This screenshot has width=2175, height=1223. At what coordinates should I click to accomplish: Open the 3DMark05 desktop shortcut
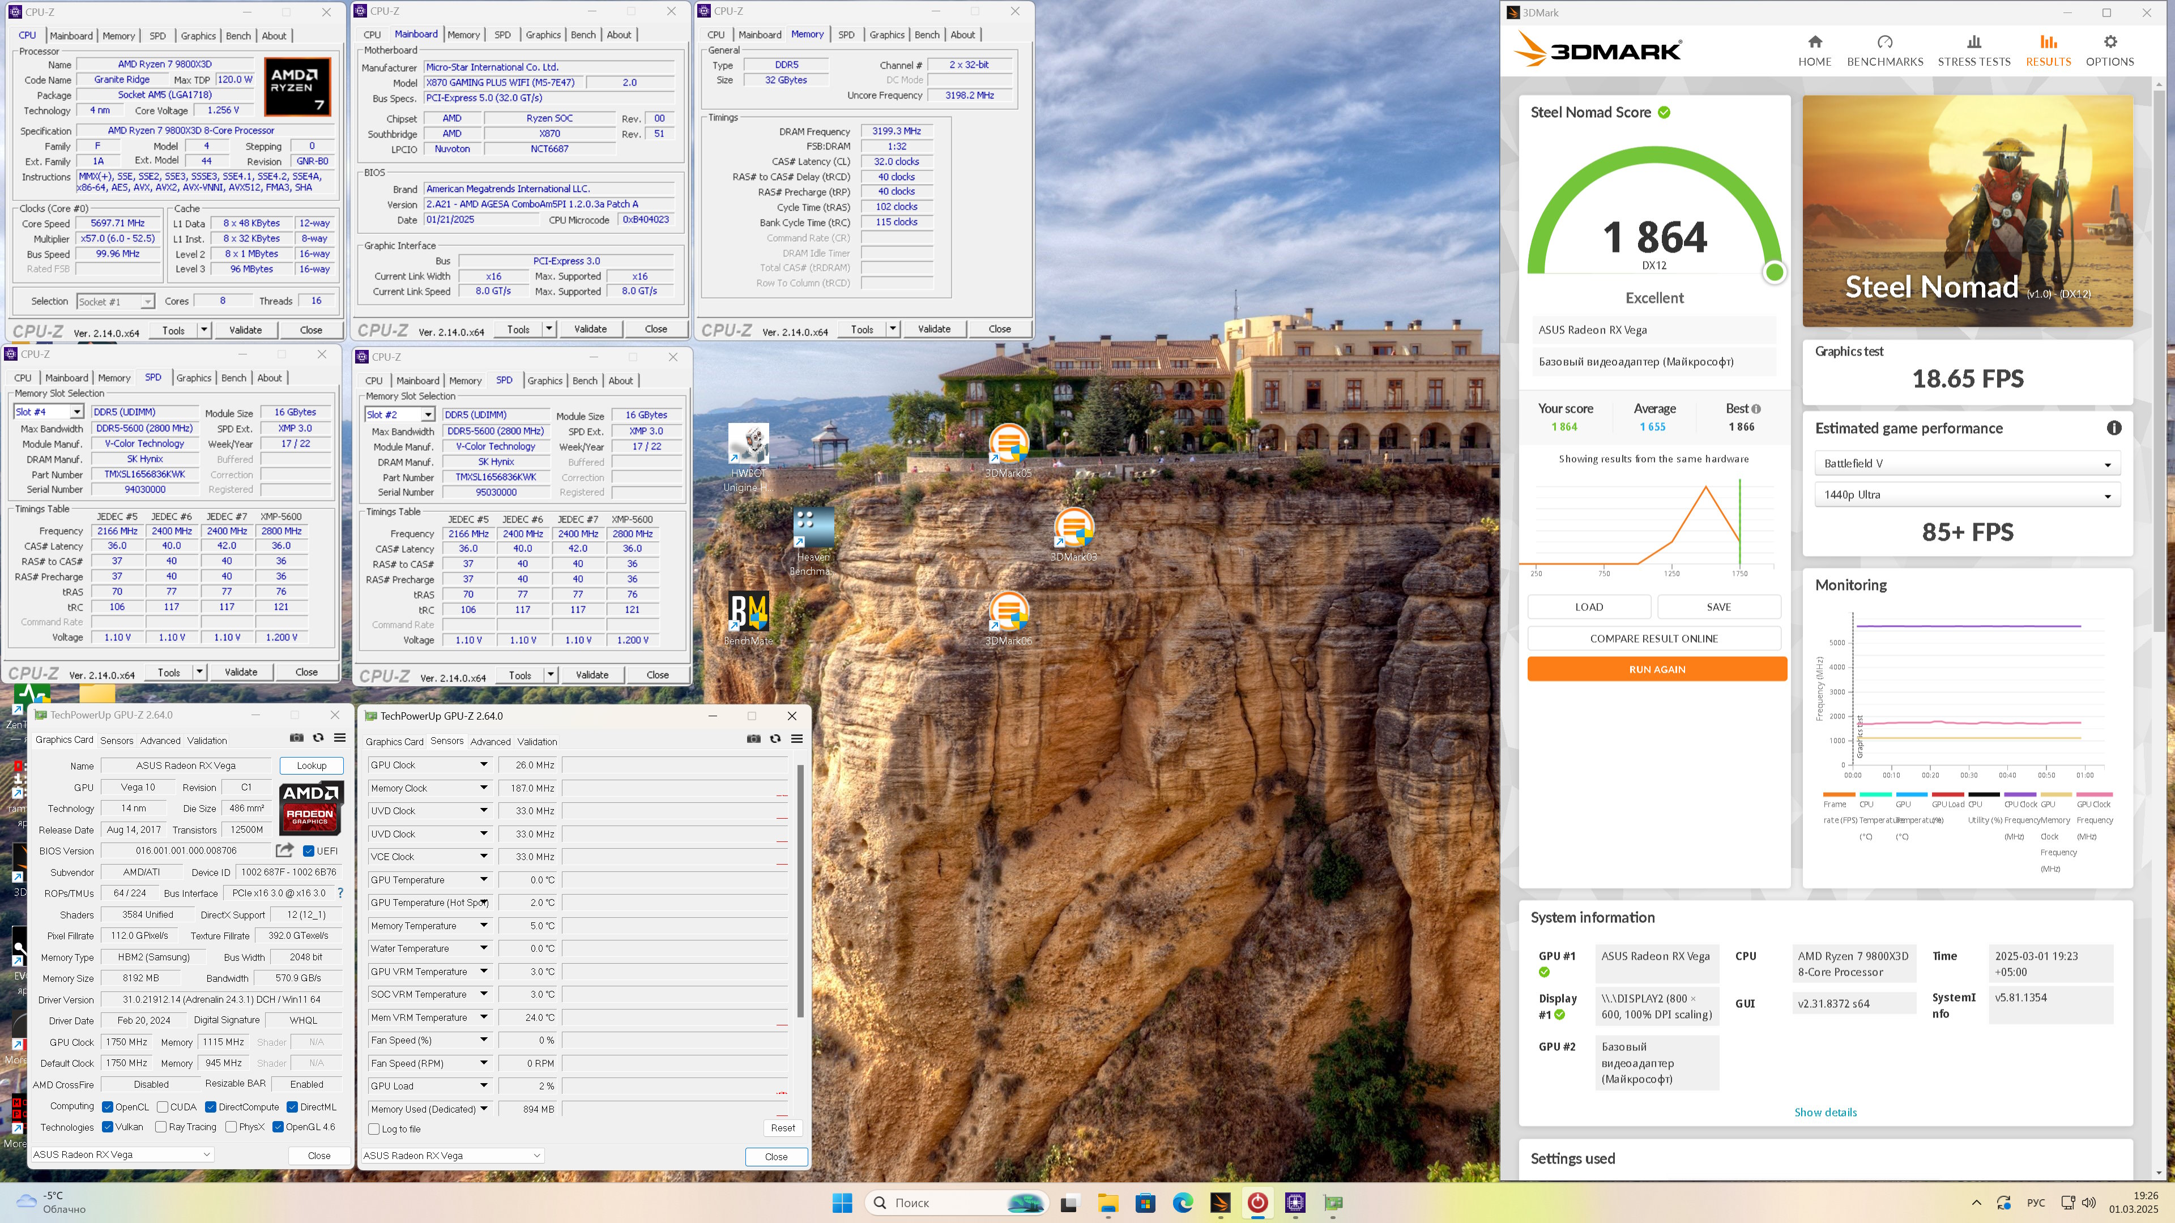tap(1008, 451)
